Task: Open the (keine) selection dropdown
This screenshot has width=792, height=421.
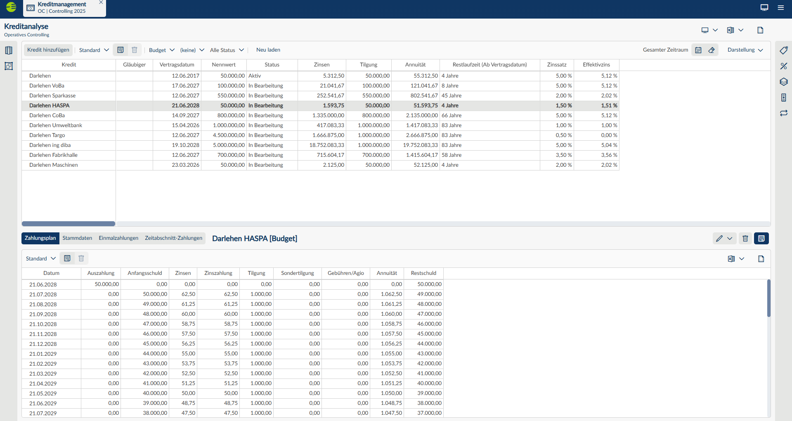Action: coord(192,50)
